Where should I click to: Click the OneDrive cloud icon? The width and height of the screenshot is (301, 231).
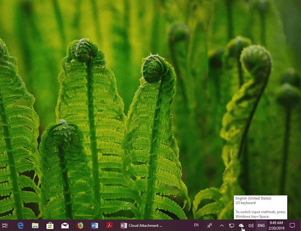pyautogui.click(x=241, y=225)
